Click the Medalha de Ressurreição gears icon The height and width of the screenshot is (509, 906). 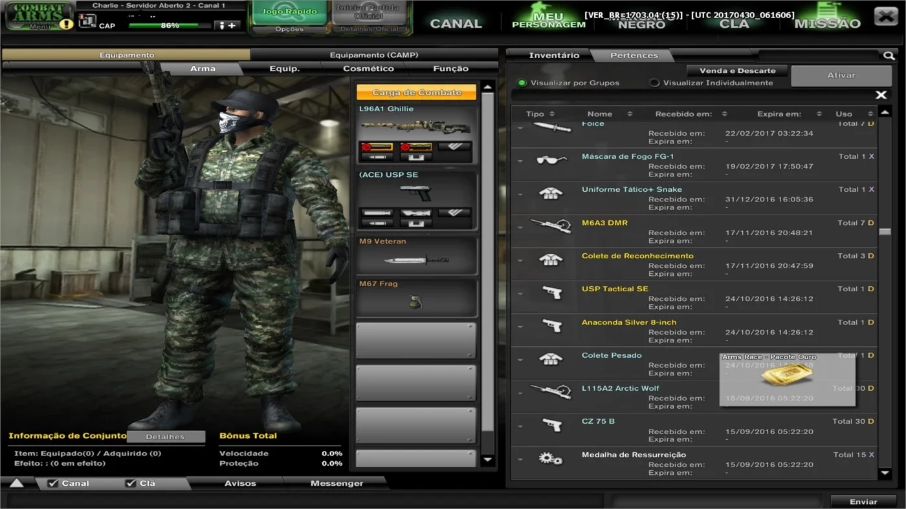[551, 459]
